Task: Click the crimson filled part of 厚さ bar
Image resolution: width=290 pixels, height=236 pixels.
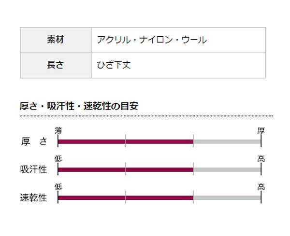Action: [x=126, y=141]
